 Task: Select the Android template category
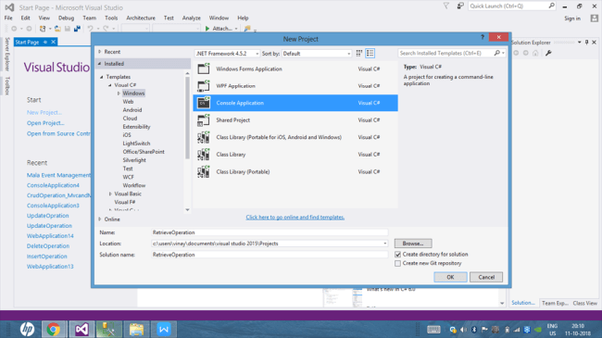(x=132, y=110)
